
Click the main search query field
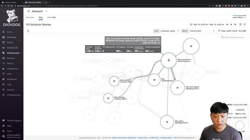[x=89, y=31]
